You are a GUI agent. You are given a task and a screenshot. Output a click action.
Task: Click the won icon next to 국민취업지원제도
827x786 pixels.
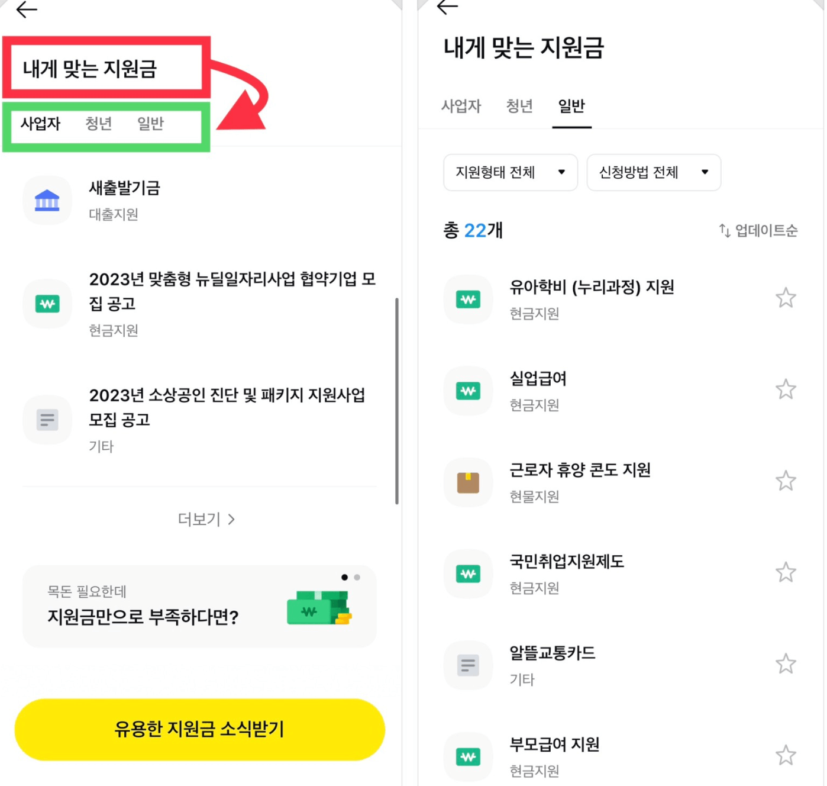pos(468,574)
